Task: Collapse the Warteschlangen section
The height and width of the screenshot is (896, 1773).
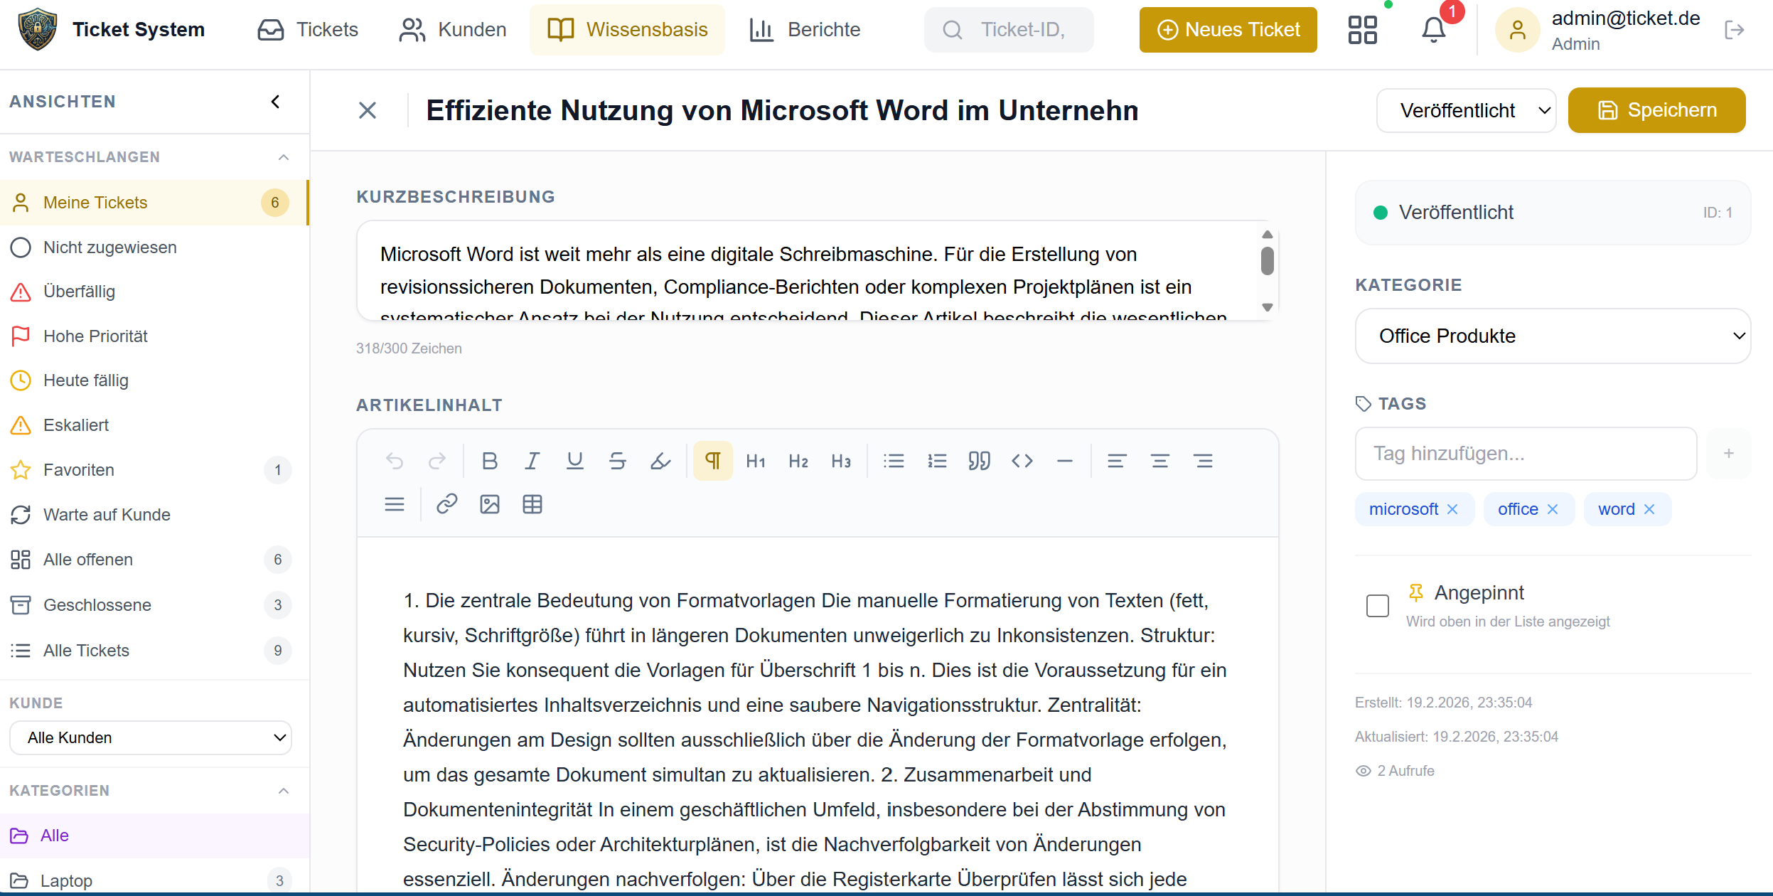Action: click(284, 157)
